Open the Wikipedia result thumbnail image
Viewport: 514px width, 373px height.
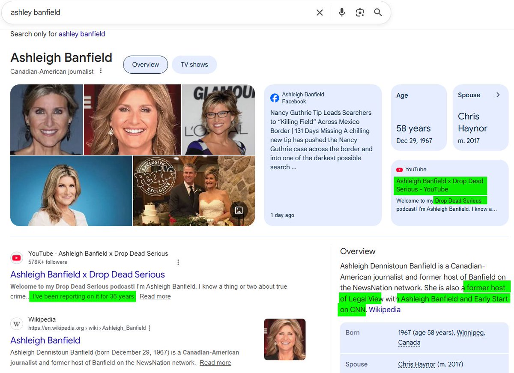(x=285, y=339)
